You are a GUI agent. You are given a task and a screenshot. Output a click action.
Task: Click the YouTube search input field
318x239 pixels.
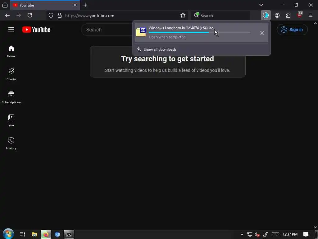pyautogui.click(x=107, y=30)
